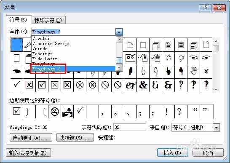Viewport: 230px width, 163px height.
Task: Select the outline index finger pointing down symbol
Action: [155, 72]
